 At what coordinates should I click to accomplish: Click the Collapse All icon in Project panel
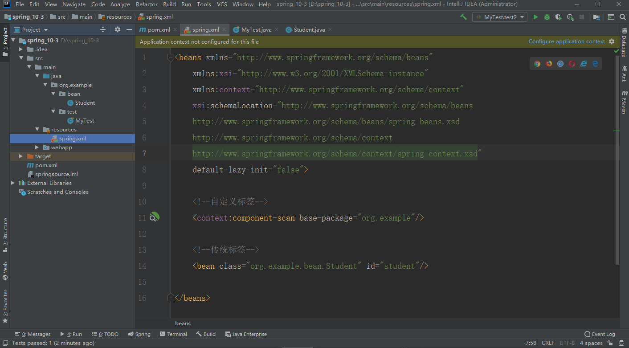[103, 29]
